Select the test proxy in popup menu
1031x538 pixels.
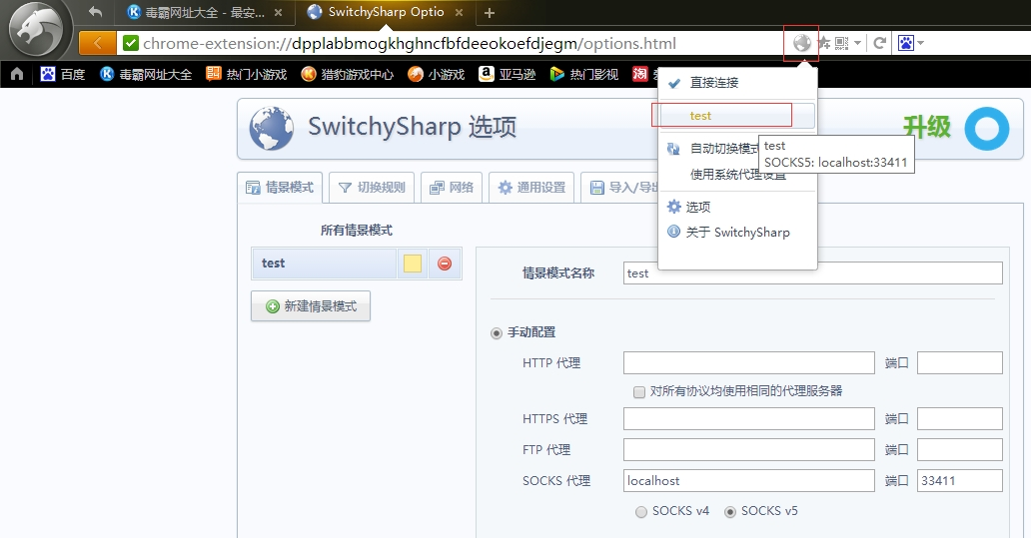(700, 116)
